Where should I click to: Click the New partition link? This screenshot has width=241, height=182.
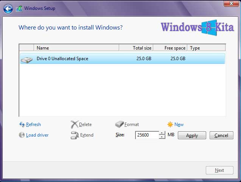[x=179, y=124]
